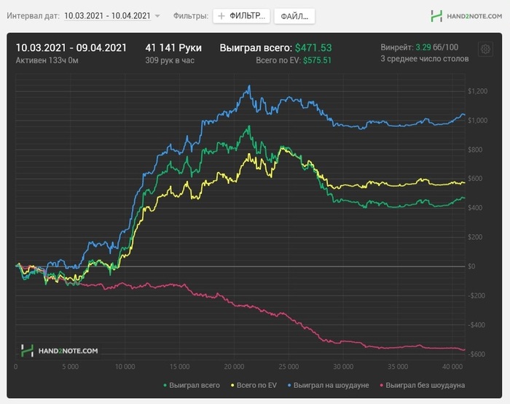Viewport: 510px width, 404px height.
Task: Click the blue dot of showdown legend
Action: pos(289,386)
